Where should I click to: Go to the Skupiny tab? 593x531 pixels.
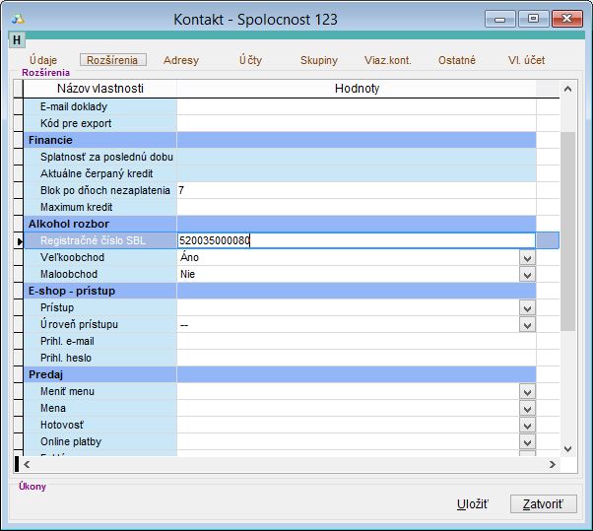point(318,60)
